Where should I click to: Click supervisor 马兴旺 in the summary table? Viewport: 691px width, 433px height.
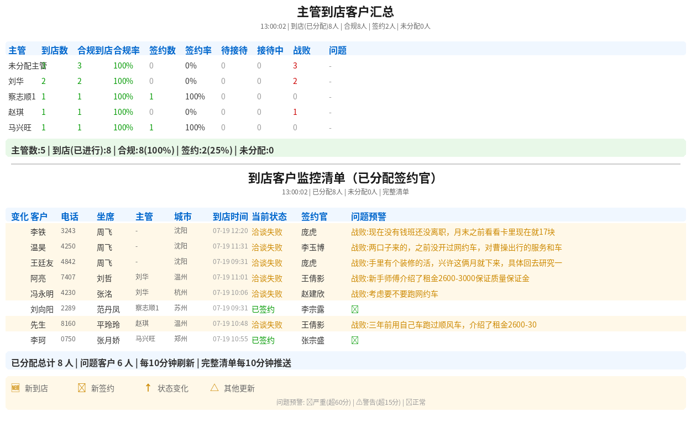[x=20, y=128]
